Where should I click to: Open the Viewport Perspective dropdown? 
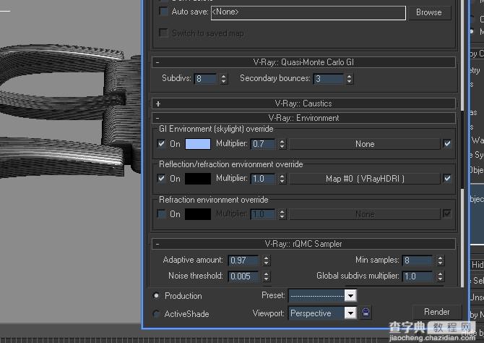tap(350, 313)
